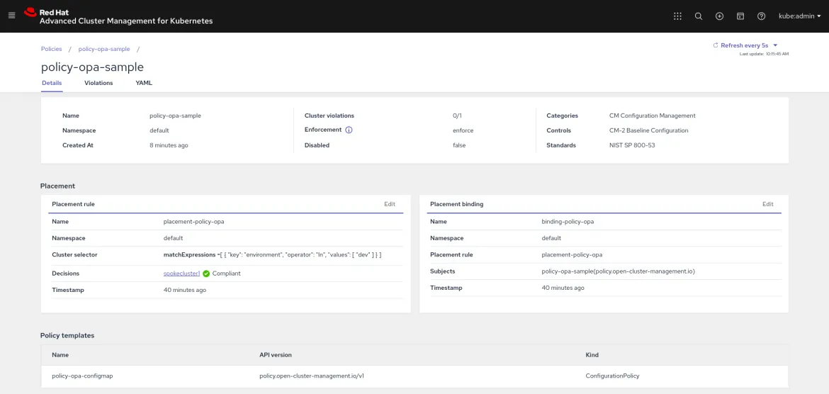Viewport: 829px width, 394px height.
Task: Click Edit on Placement rule card
Action: click(x=390, y=204)
